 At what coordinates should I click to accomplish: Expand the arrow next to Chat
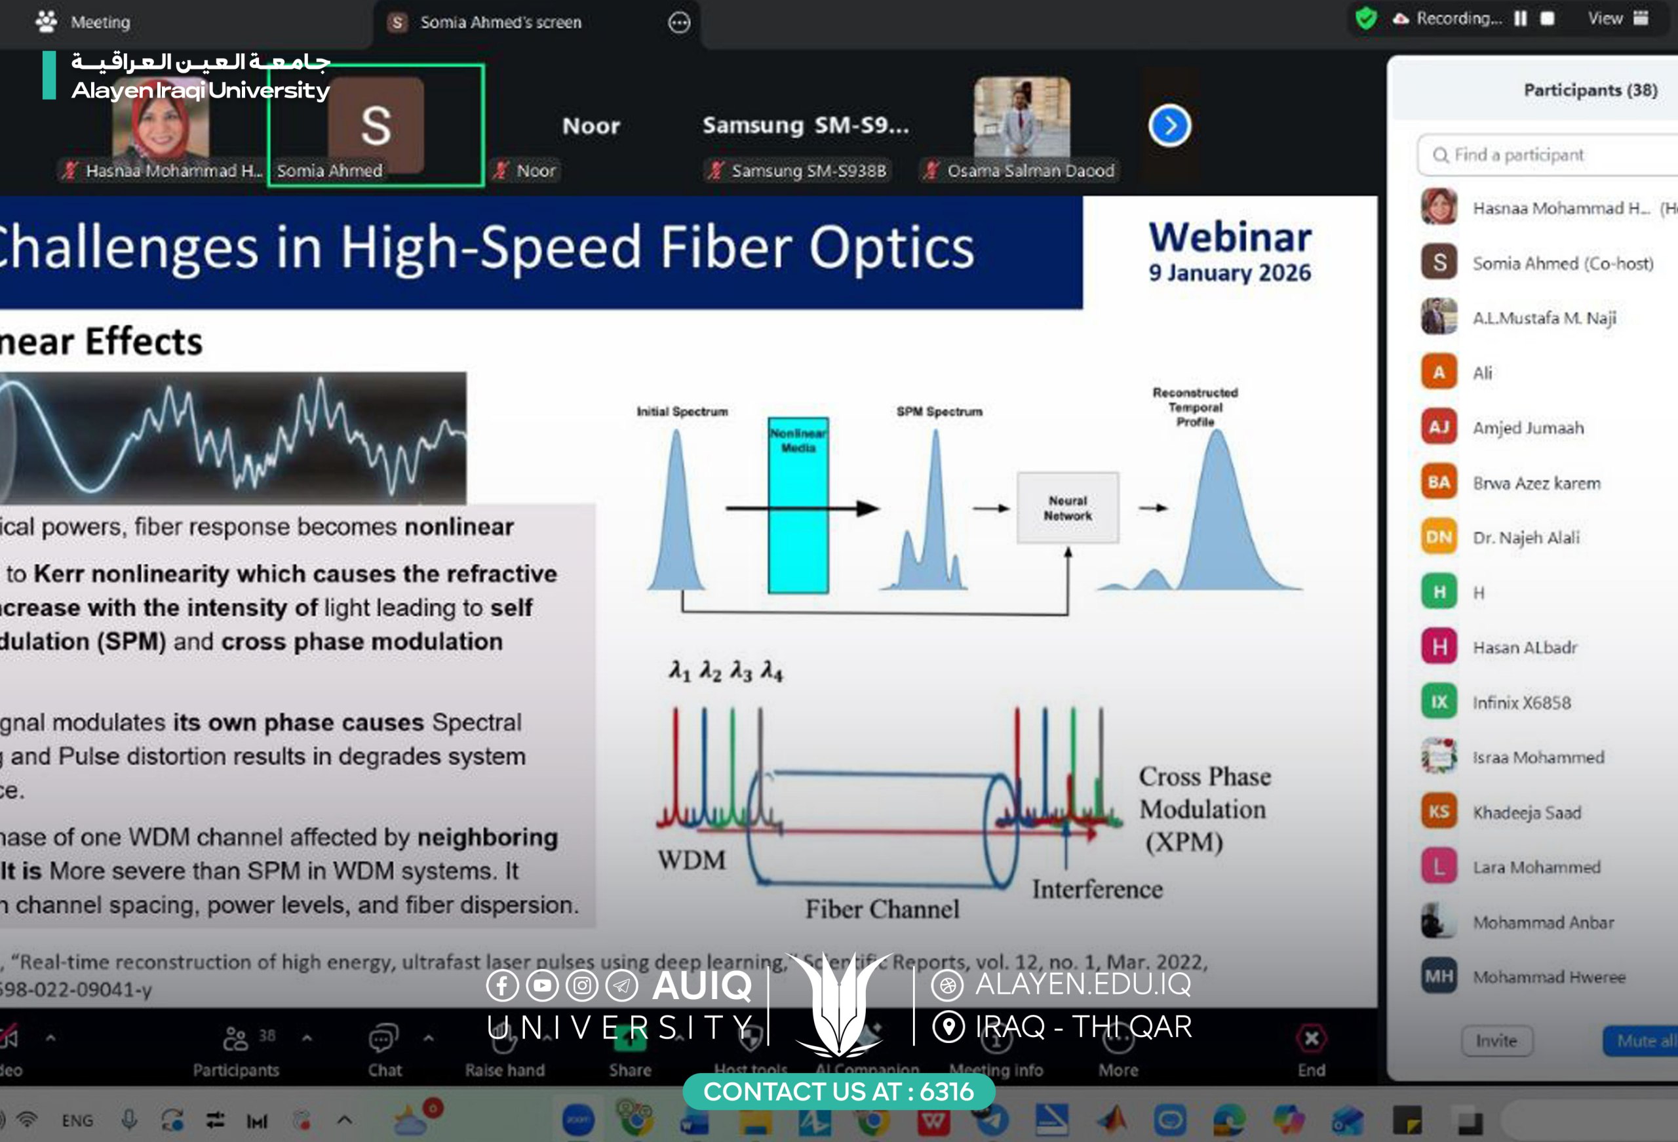click(x=428, y=1038)
